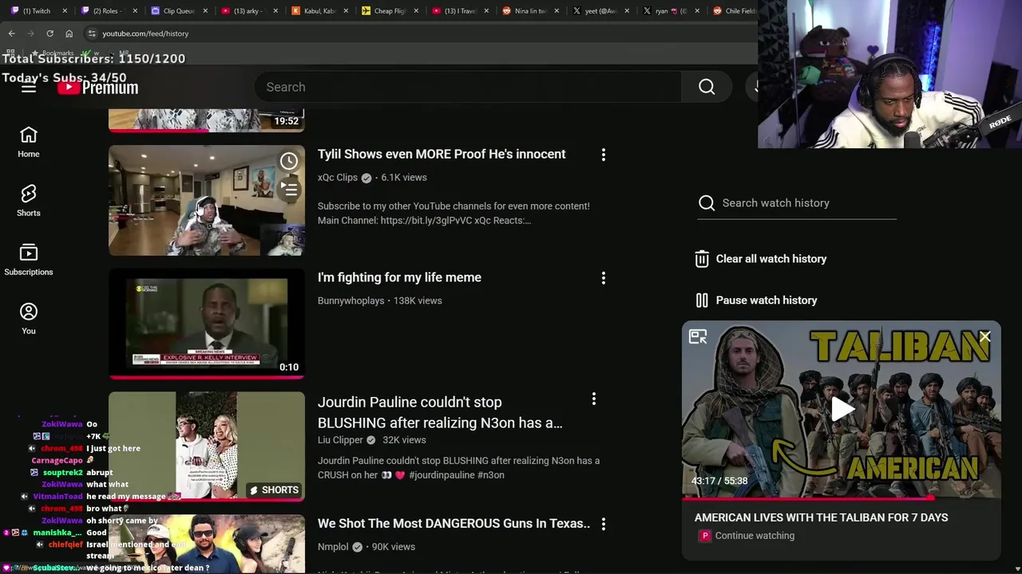1022x574 pixels.
Task: Click the Clear all watch history text
Action: pyautogui.click(x=771, y=259)
